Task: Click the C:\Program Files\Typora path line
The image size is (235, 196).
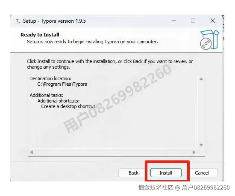Action: click(x=62, y=84)
